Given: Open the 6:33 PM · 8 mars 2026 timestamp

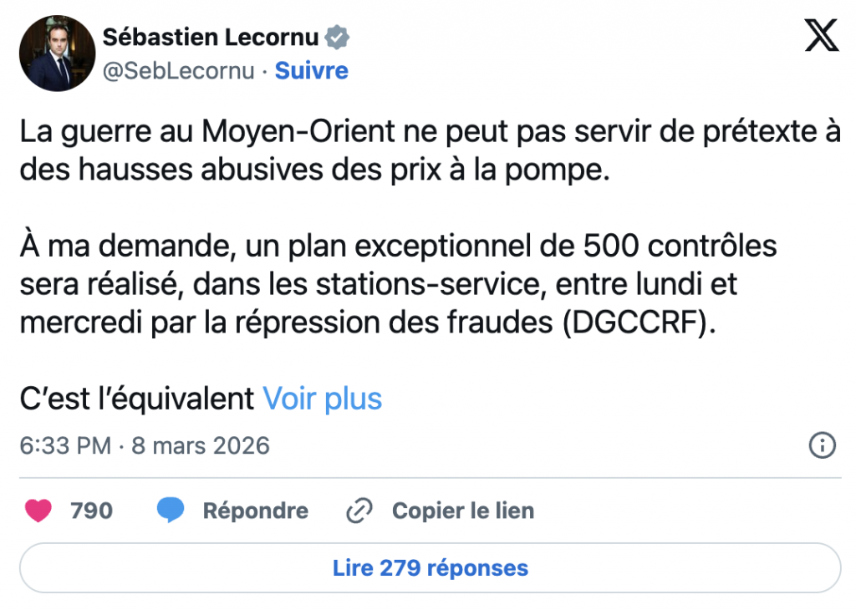Looking at the screenshot, I should [x=145, y=445].
